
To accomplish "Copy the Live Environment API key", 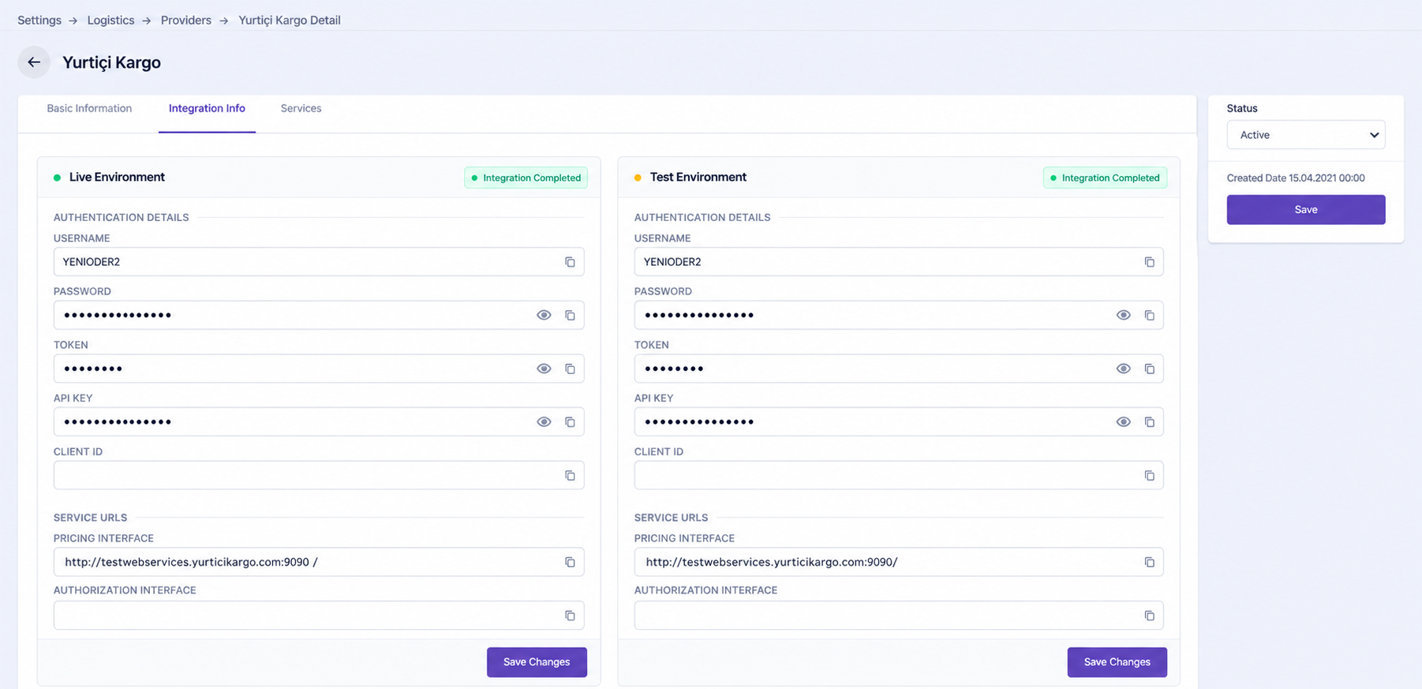I will (570, 422).
